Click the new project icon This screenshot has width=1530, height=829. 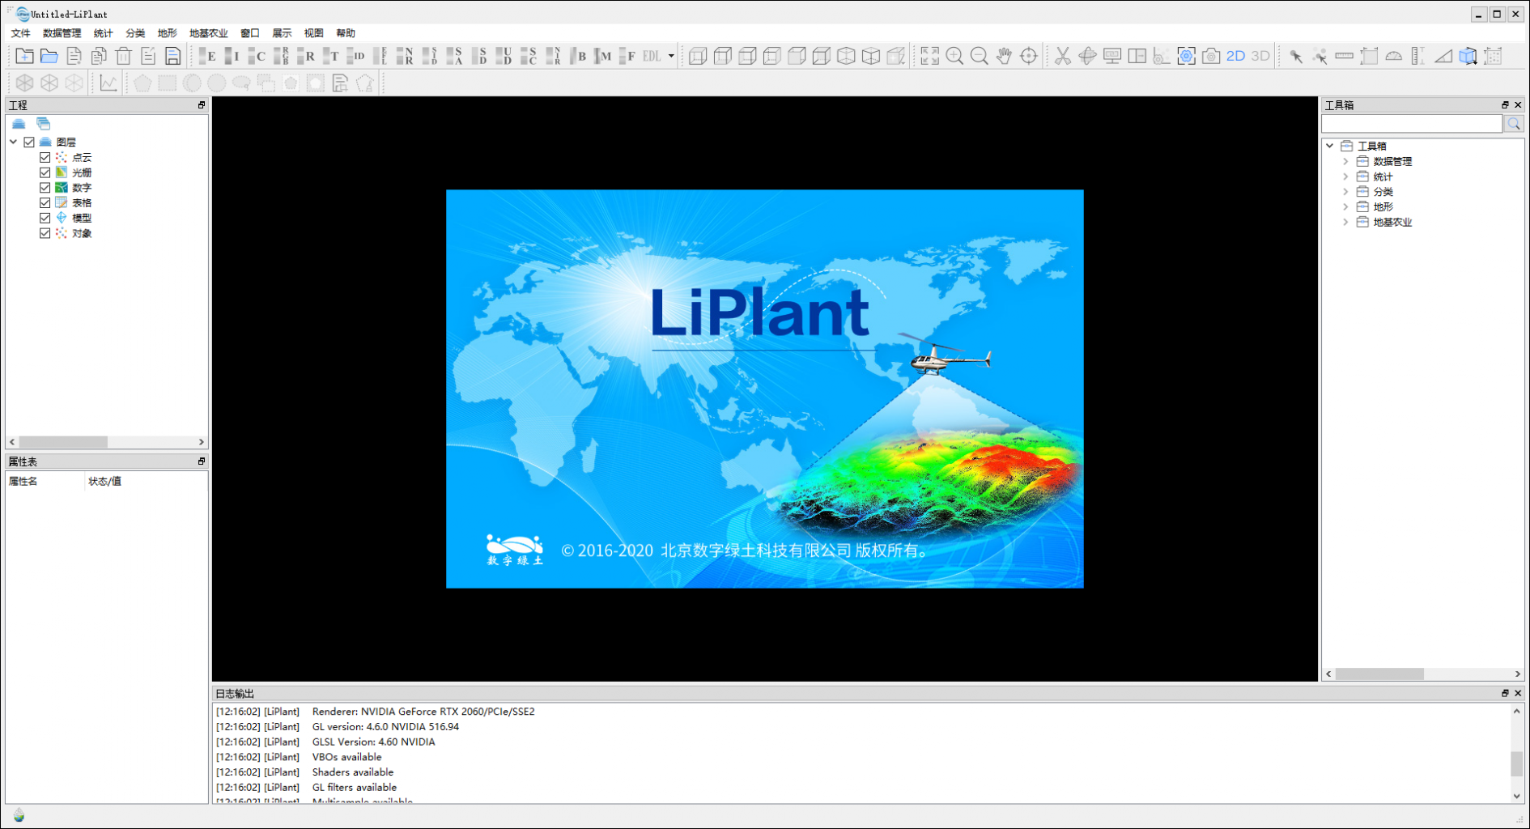[24, 56]
